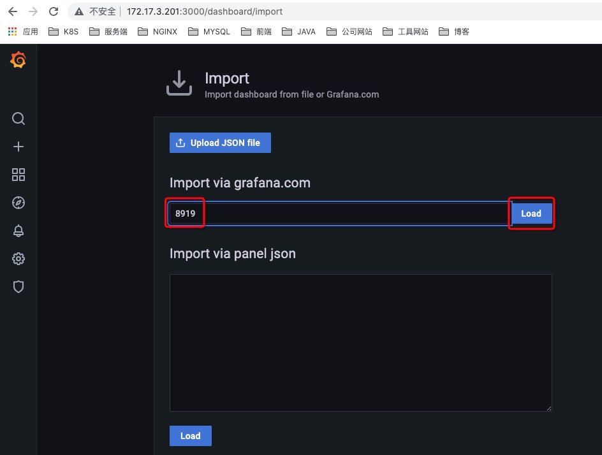Viewport: 602px width, 455px height.
Task: Focus the grafana.com dashboard ID input
Action: [339, 213]
